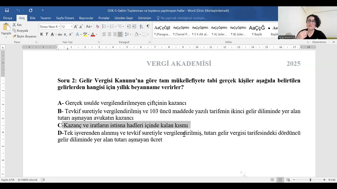
Task: Copy selection with Kopyala
Action: (20, 30)
